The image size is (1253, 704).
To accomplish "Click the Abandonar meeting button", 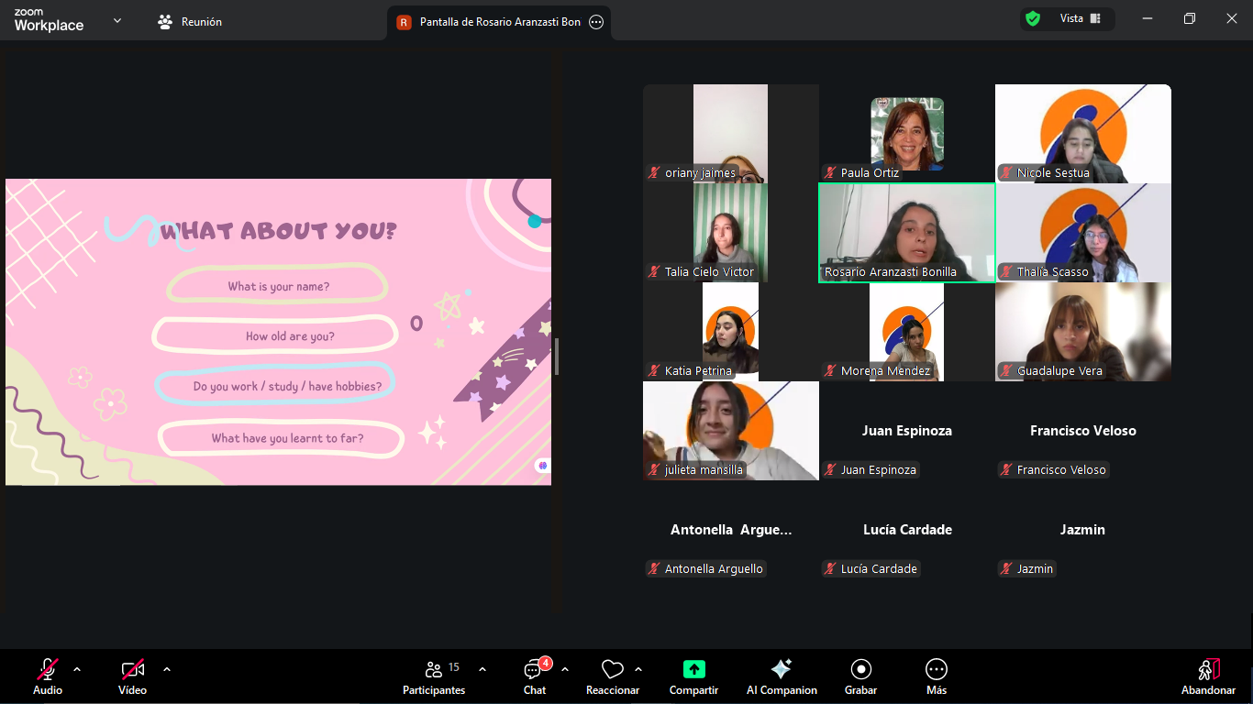I will click(1208, 676).
